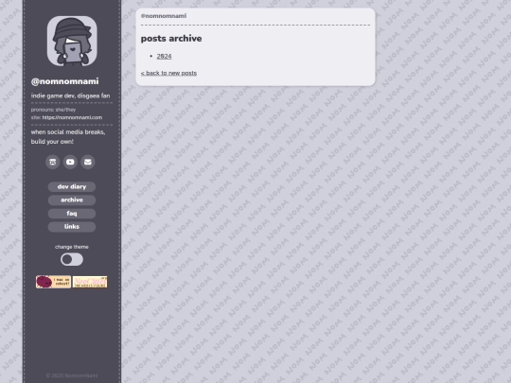Screen dimensions: 511x383
Task: Open the dev diary page
Action: (72, 186)
